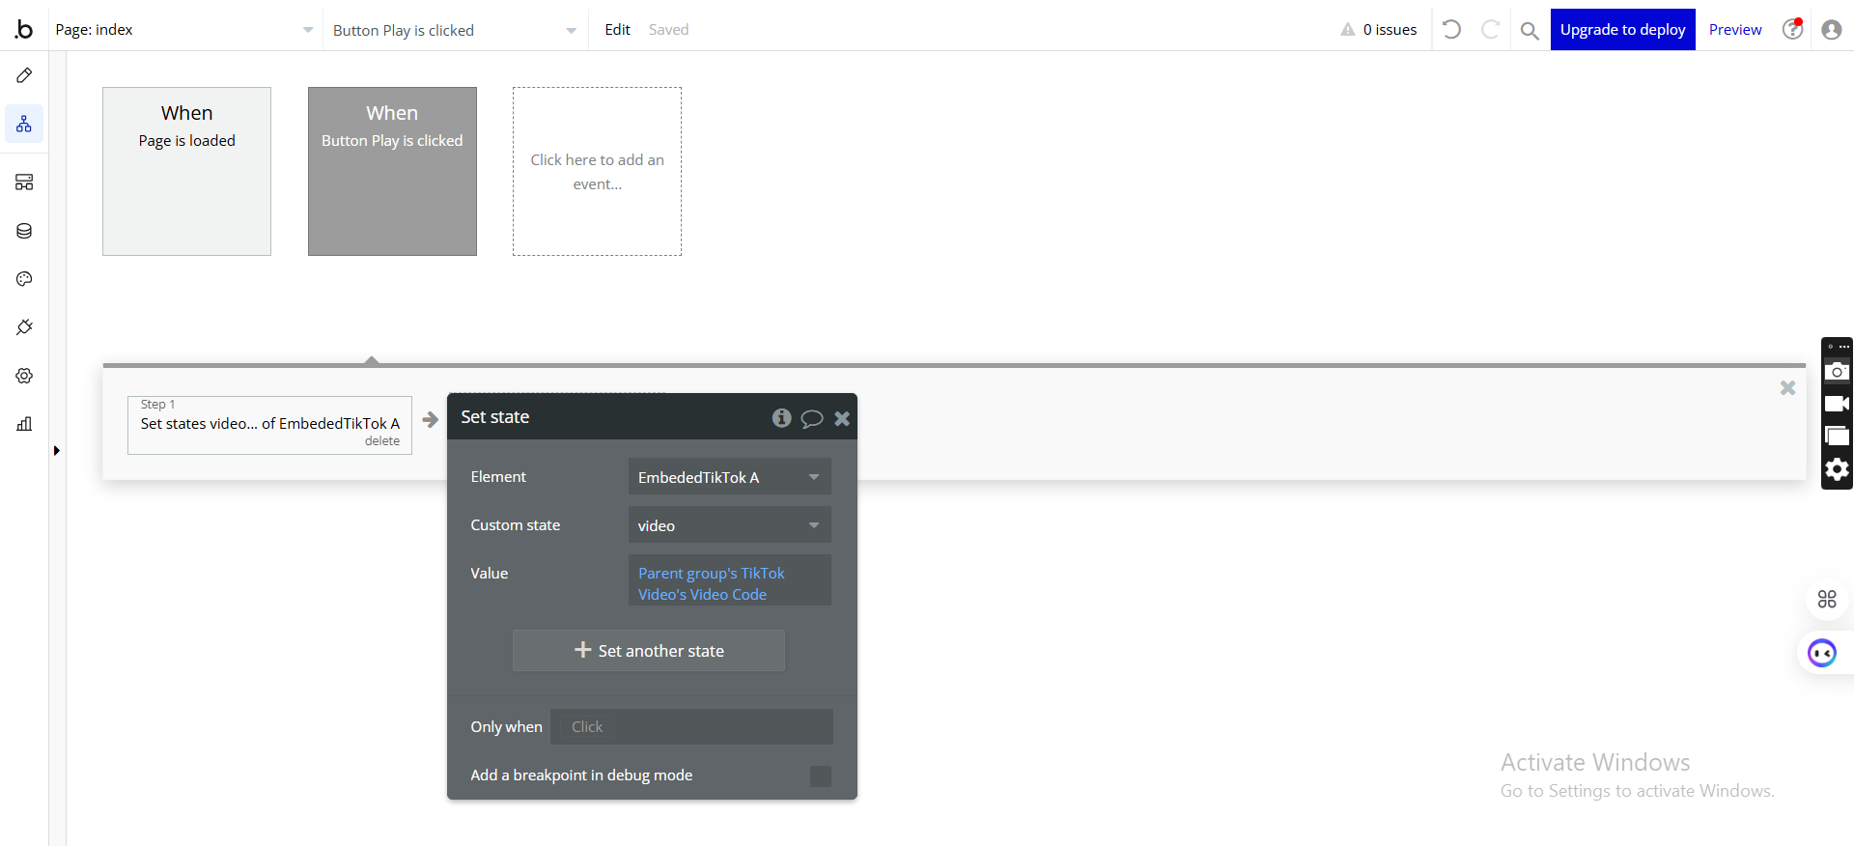1854x846 pixels.
Task: Close the Set state property panel
Action: pyautogui.click(x=842, y=418)
